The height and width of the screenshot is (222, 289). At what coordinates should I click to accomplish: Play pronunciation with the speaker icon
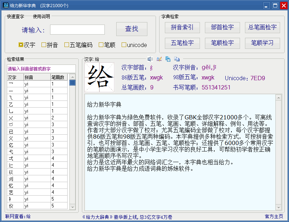coord(150,59)
